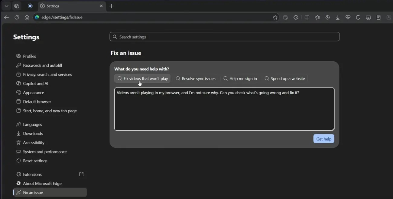The height and width of the screenshot is (199, 393).
Task: Click the Share icon in toolbar
Action: point(389,18)
